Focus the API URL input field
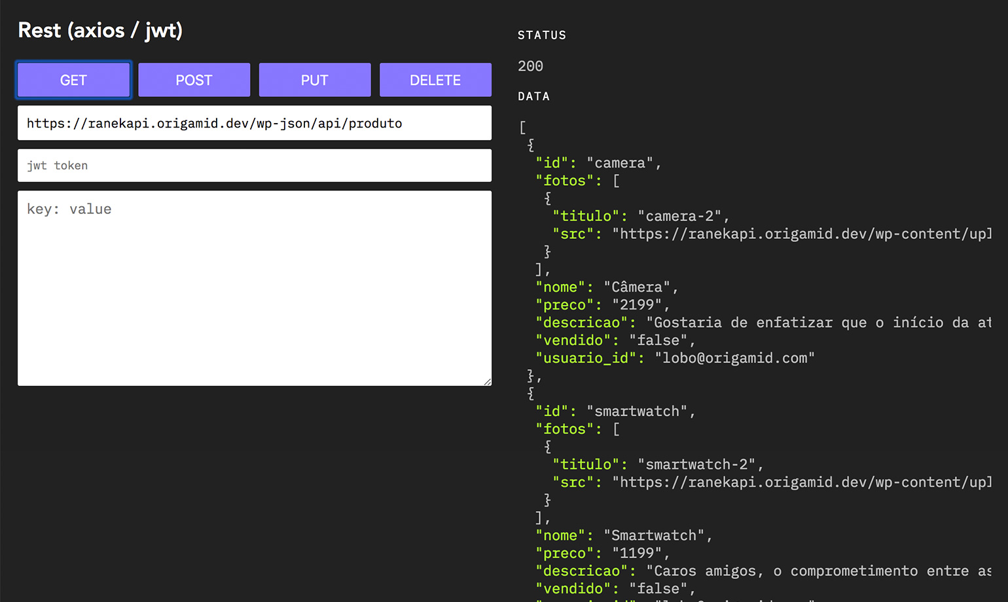This screenshot has width=1008, height=602. [255, 123]
